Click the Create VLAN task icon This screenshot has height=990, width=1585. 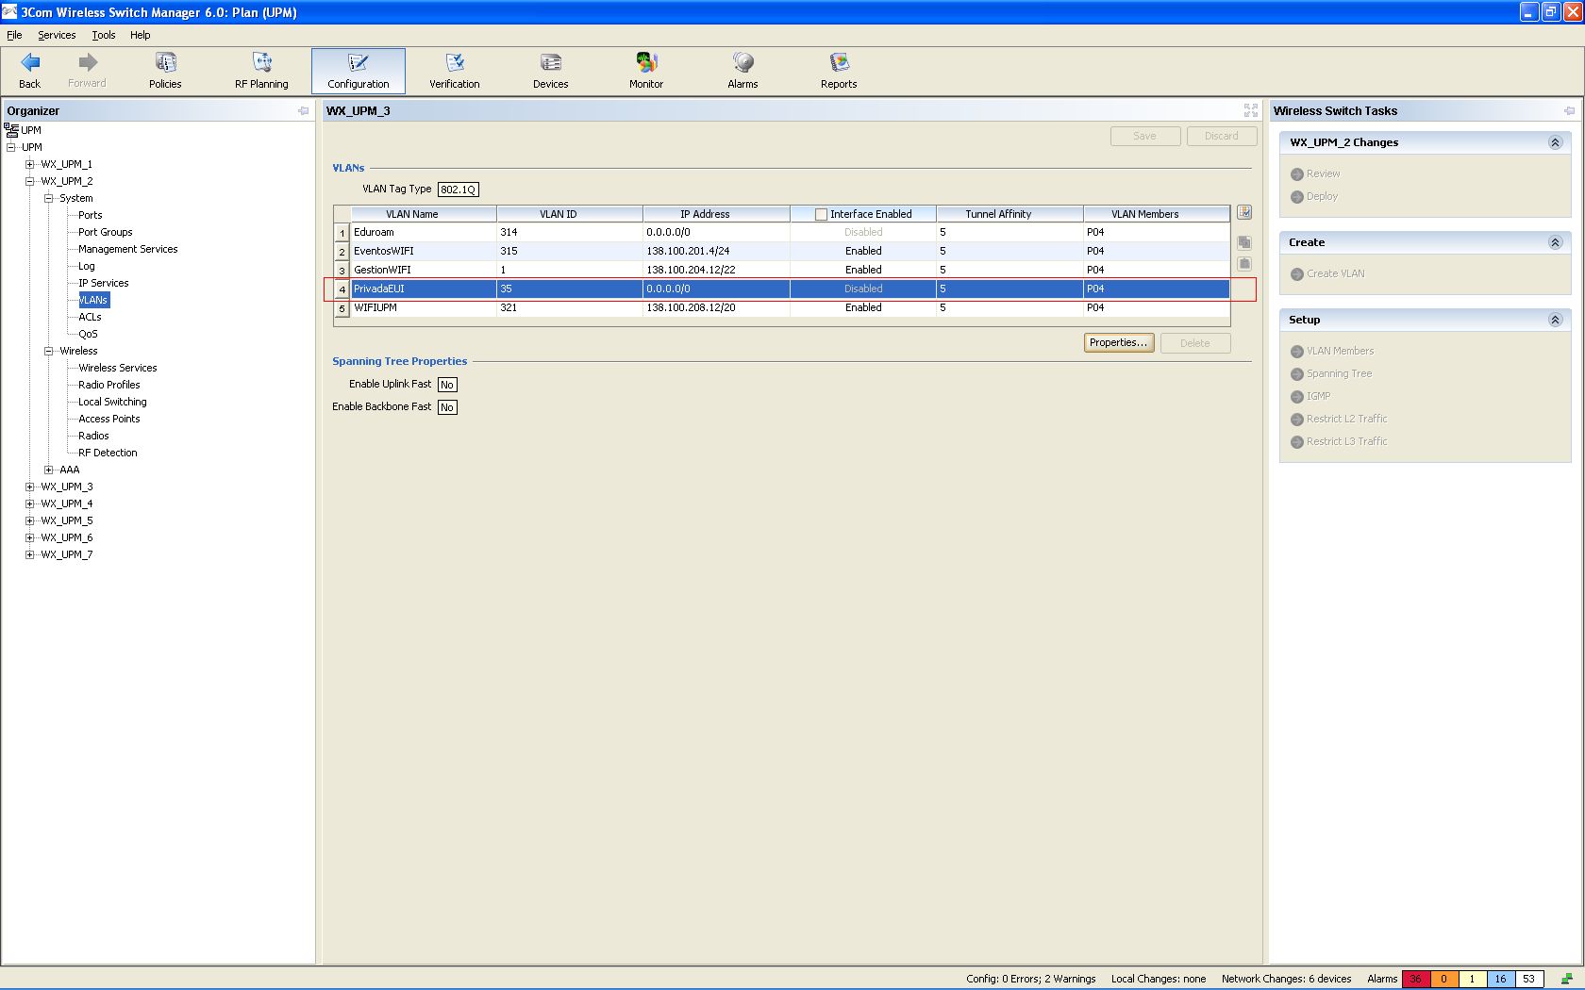click(1297, 274)
